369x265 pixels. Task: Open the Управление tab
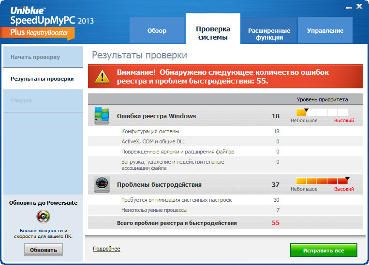point(325,31)
